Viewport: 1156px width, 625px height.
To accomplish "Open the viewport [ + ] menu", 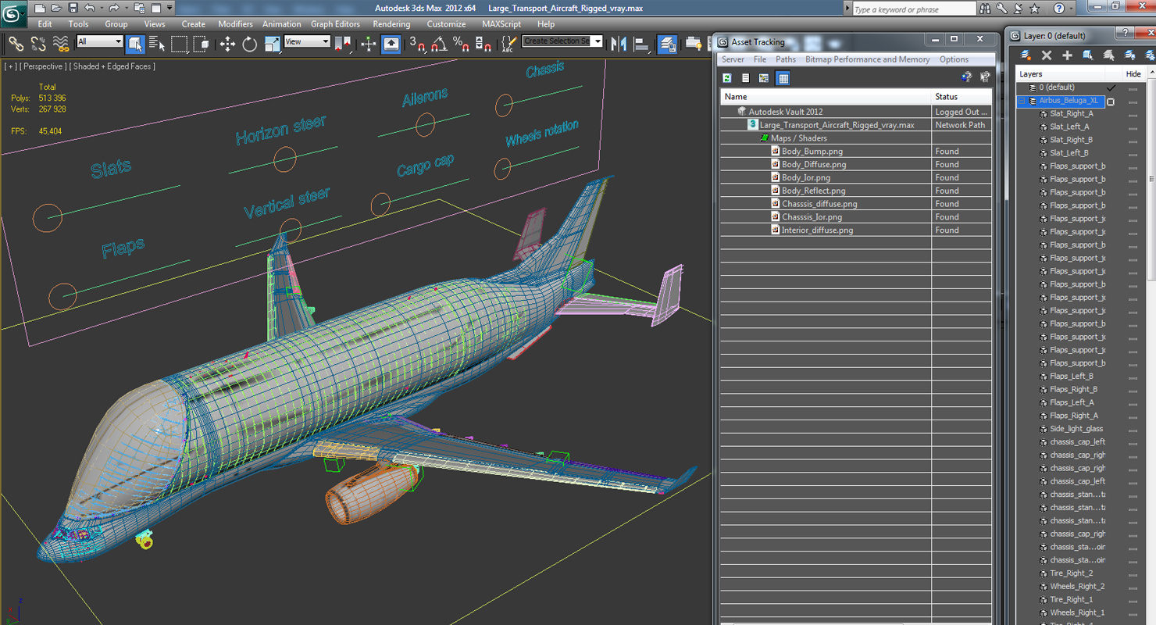I will (10, 66).
